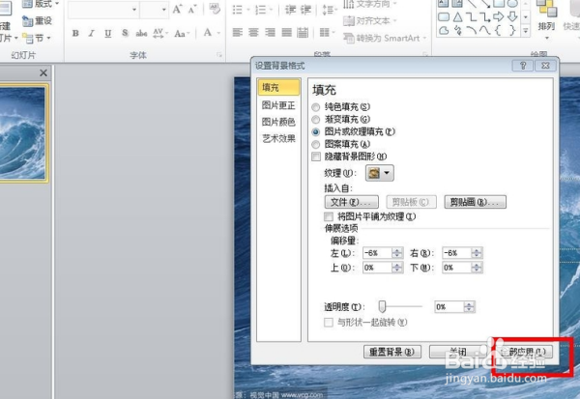Align paragraph text left

[237, 33]
